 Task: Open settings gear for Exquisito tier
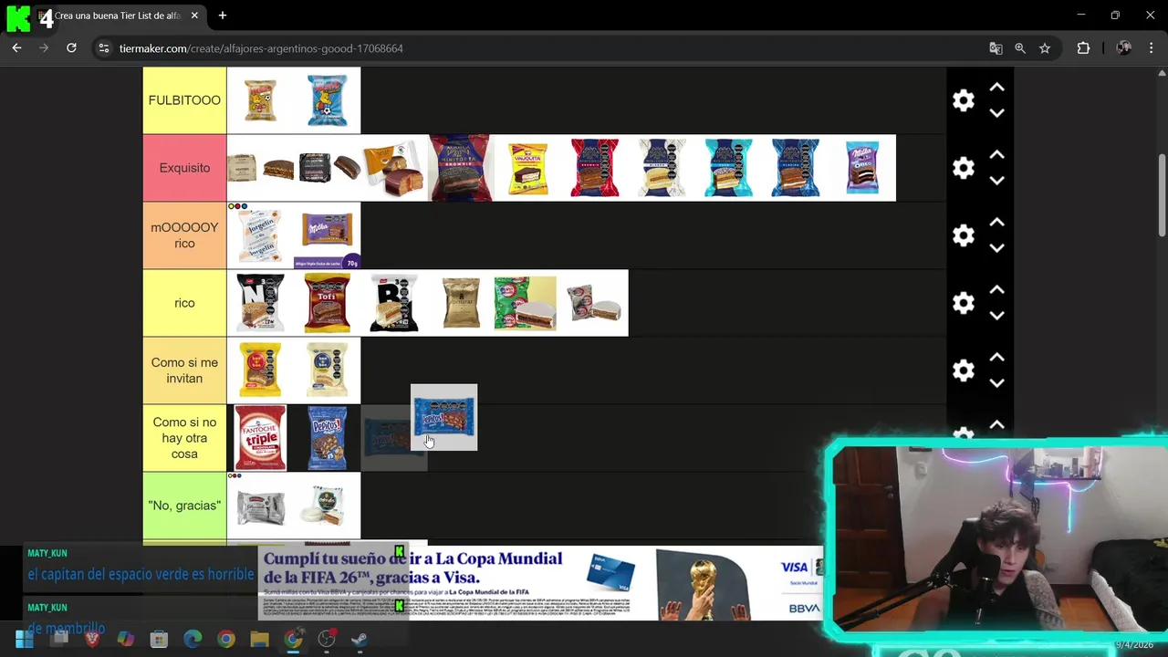[964, 168]
